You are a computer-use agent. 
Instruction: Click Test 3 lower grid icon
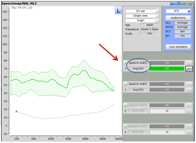[189, 111]
